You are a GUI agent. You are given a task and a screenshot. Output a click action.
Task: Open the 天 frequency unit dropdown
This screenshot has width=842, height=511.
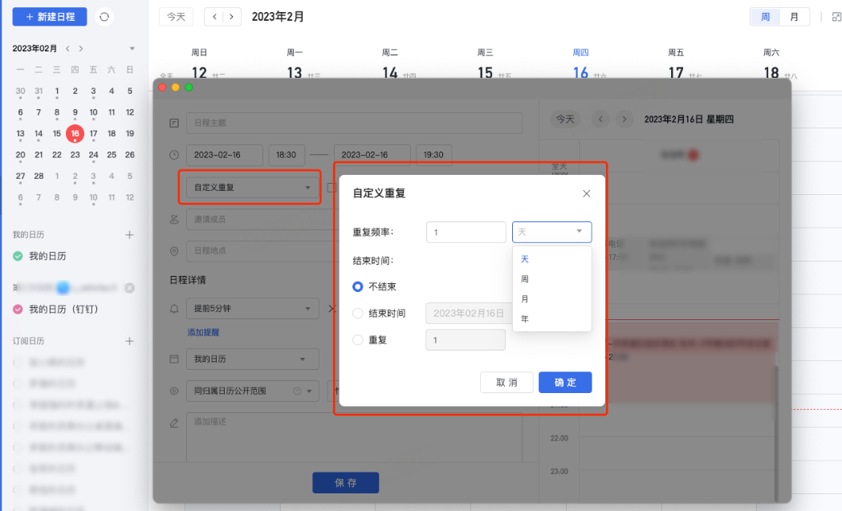[x=552, y=232]
